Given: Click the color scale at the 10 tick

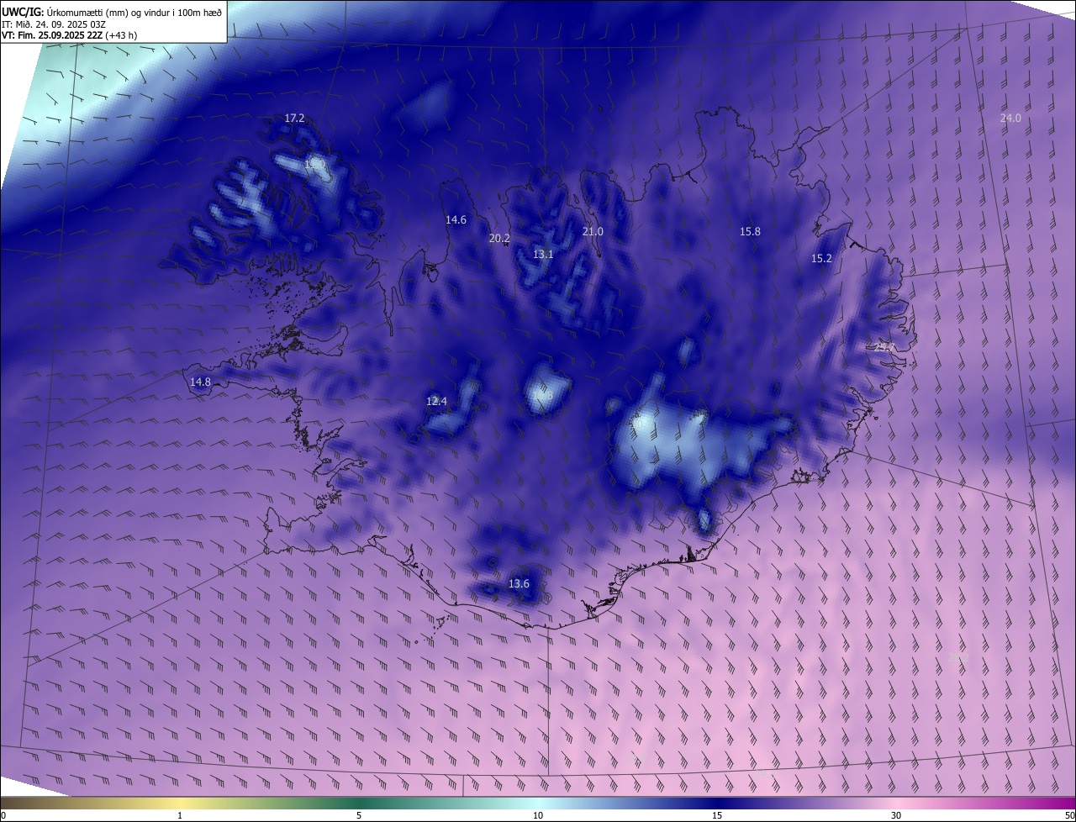Looking at the screenshot, I should [538, 814].
